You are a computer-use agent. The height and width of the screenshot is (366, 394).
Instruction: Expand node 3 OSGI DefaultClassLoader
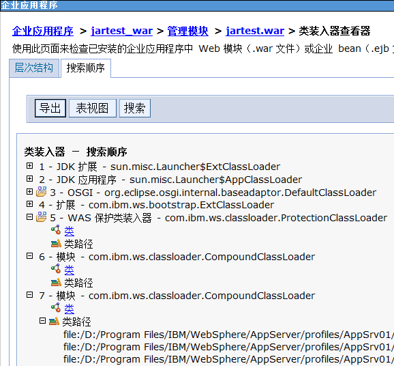pos(29,192)
